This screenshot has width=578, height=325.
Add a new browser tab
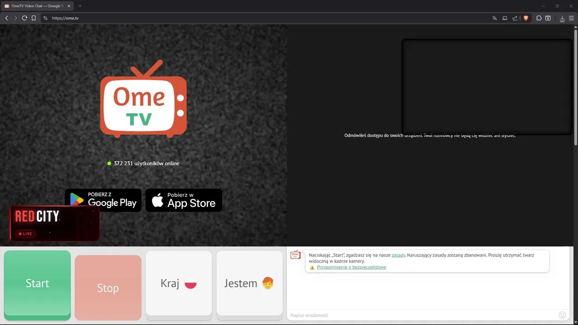(x=80, y=6)
